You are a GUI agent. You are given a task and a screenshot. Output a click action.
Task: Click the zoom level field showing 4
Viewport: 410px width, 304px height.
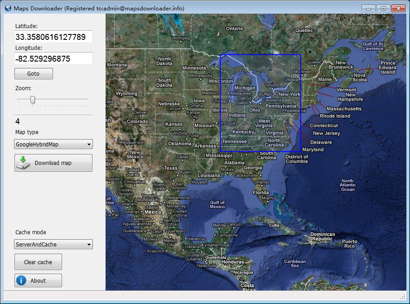pyautogui.click(x=53, y=121)
